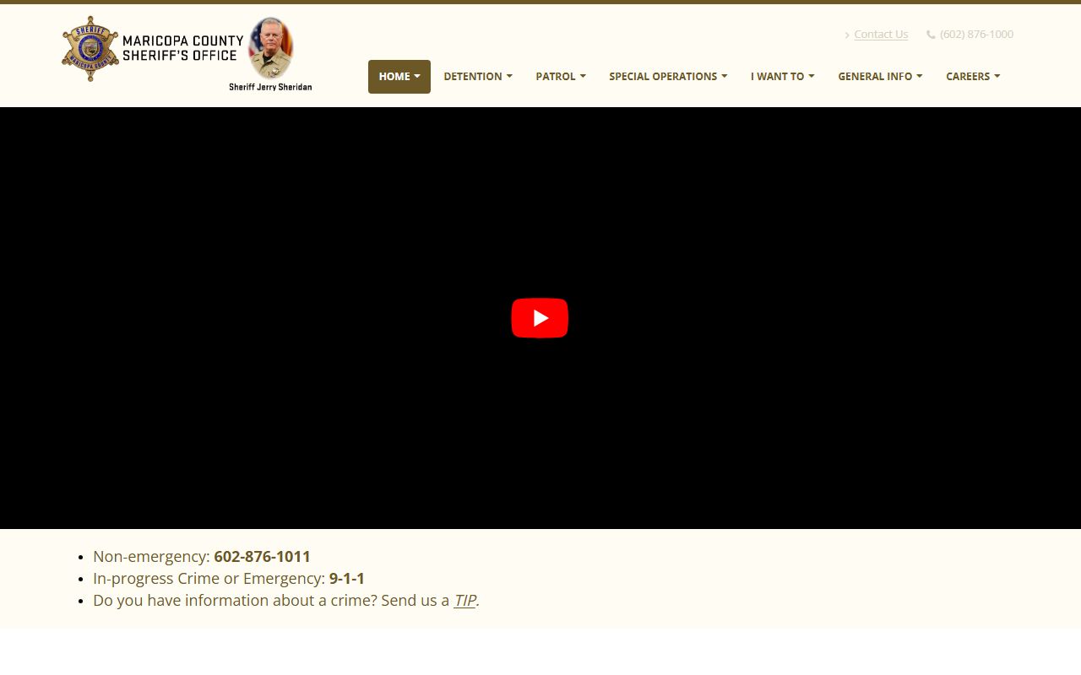This screenshot has height=675, width=1081.
Task: Click the Sheriff Jerry Sheridan caption
Action: 270,87
